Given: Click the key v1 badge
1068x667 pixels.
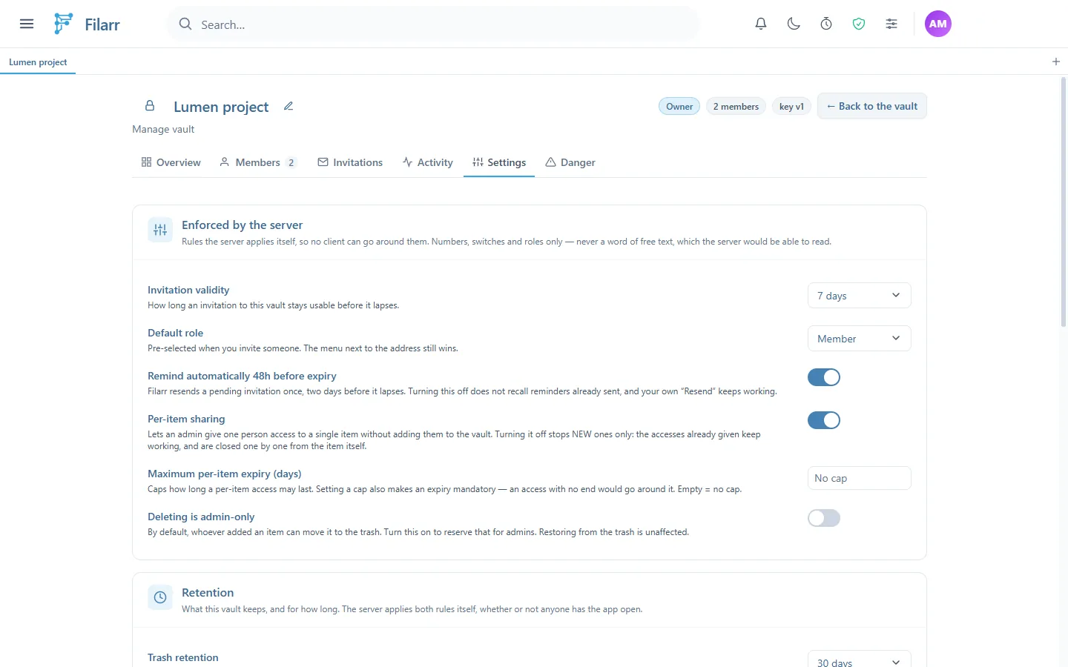Looking at the screenshot, I should click(x=791, y=106).
